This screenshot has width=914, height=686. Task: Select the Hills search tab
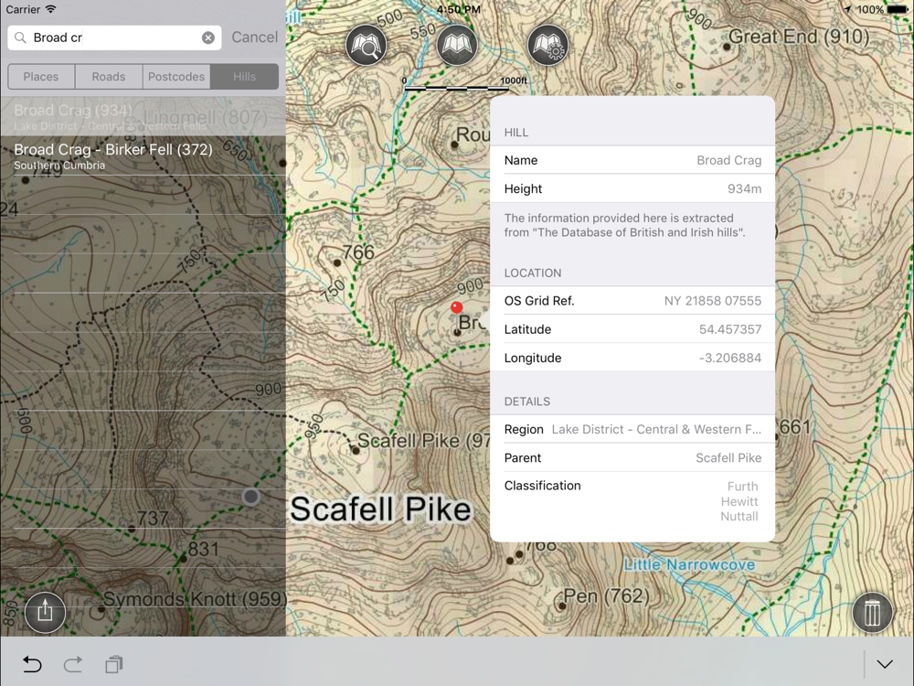tap(244, 77)
